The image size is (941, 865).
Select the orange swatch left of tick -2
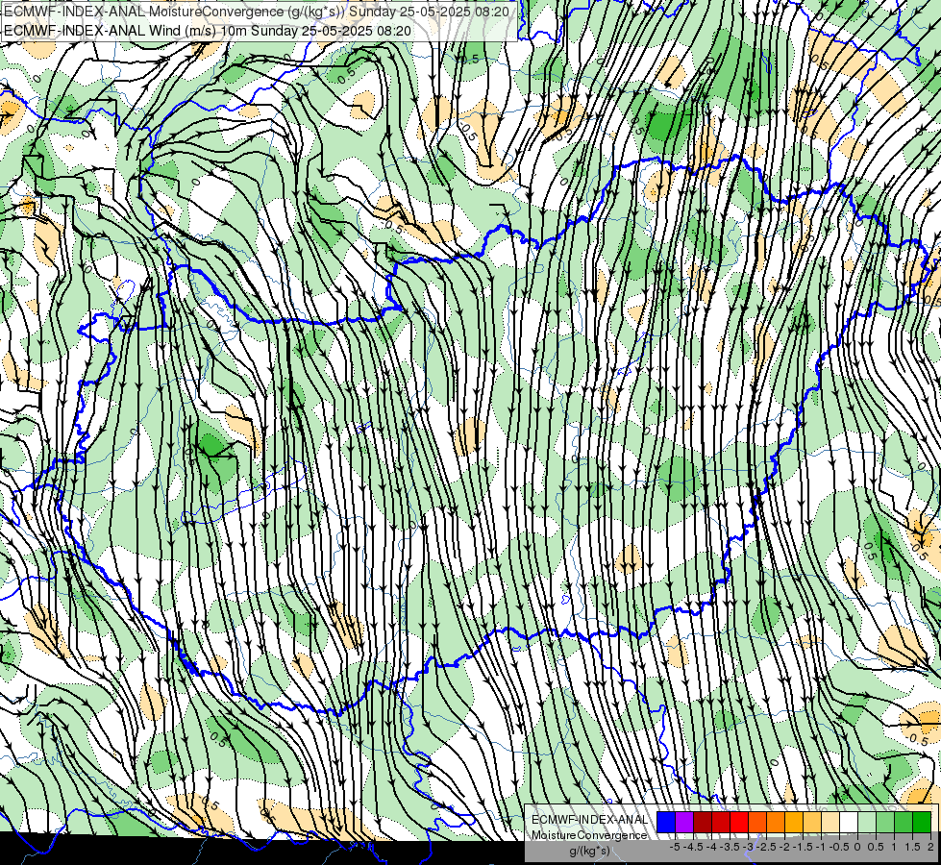click(x=776, y=822)
